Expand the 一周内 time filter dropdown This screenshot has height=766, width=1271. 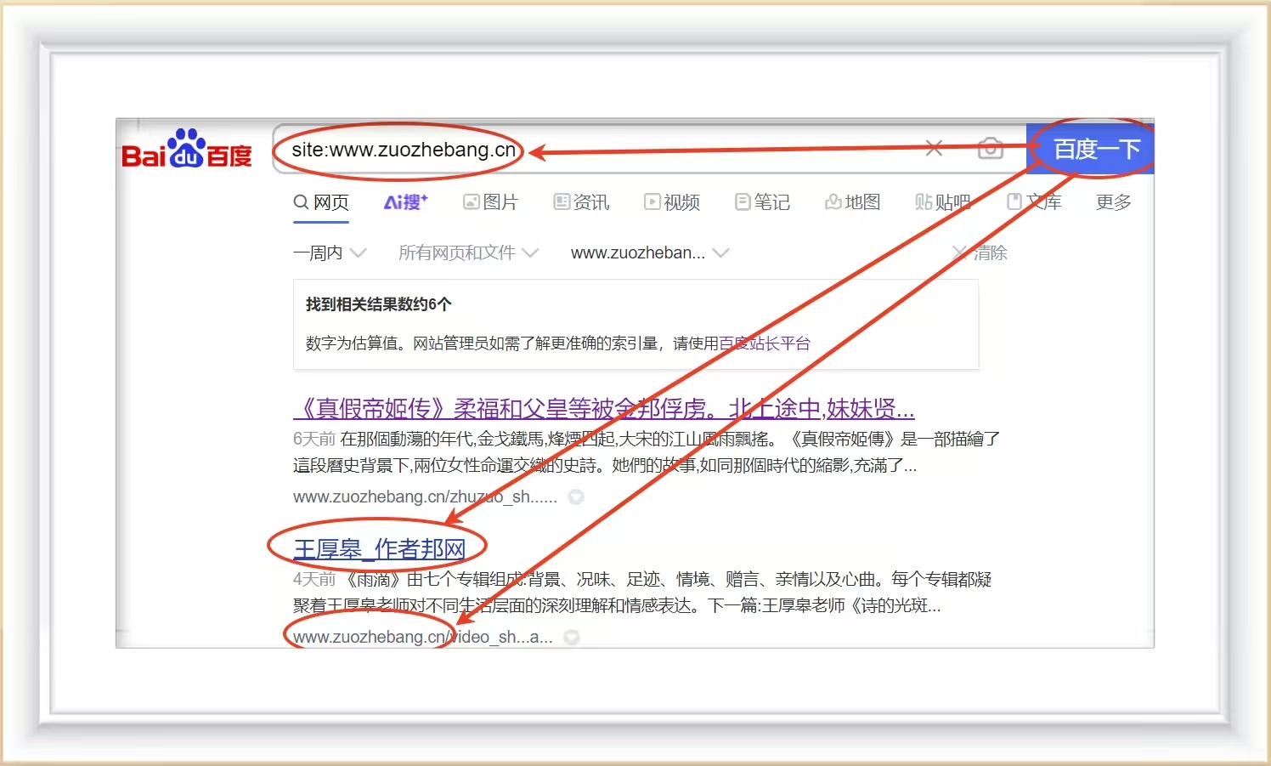point(330,253)
